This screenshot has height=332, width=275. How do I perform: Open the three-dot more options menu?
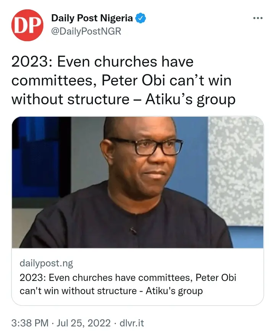(x=258, y=18)
